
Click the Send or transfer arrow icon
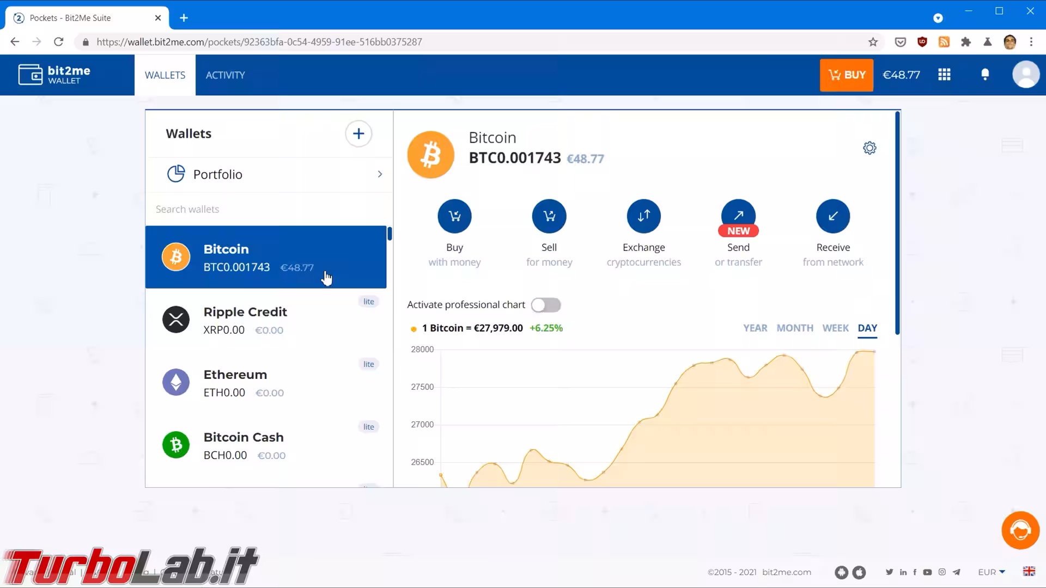(738, 215)
